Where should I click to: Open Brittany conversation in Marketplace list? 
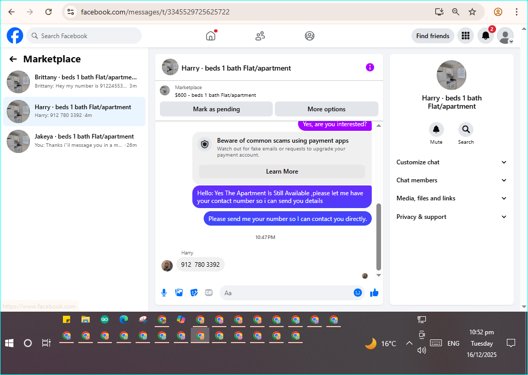(x=74, y=82)
